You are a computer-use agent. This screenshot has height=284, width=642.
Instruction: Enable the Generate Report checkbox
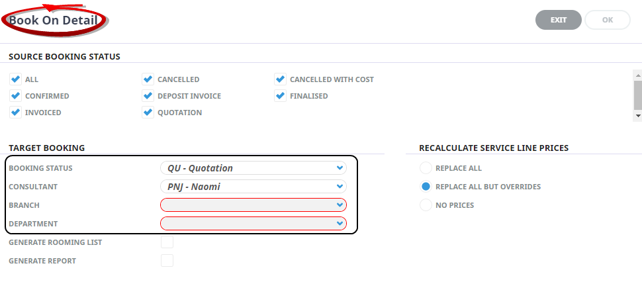point(167,261)
